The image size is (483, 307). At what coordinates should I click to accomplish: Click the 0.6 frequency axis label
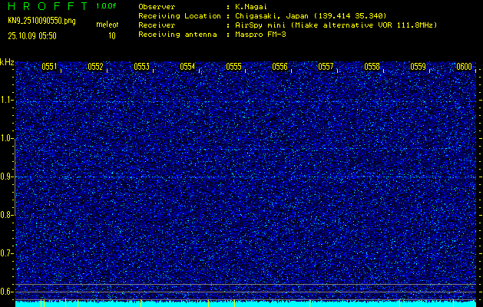coord(7,291)
